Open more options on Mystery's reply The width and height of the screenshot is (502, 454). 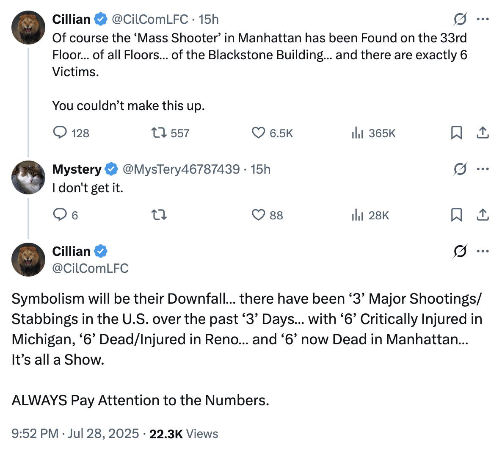483,169
